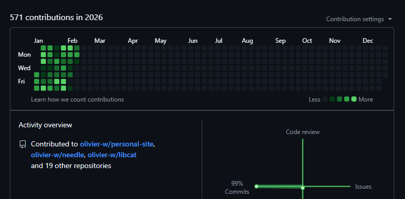The width and height of the screenshot is (405, 199).
Task: Click the '99% Commits' chart label
Action: pos(237,188)
